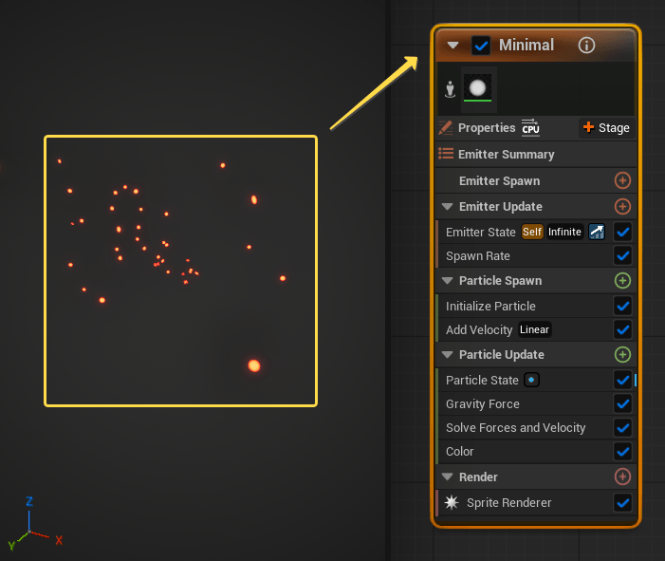Click the Emitter State scalability icon
665x561 pixels.
tap(597, 232)
